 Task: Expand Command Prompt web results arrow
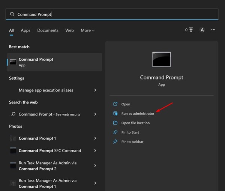(95, 114)
